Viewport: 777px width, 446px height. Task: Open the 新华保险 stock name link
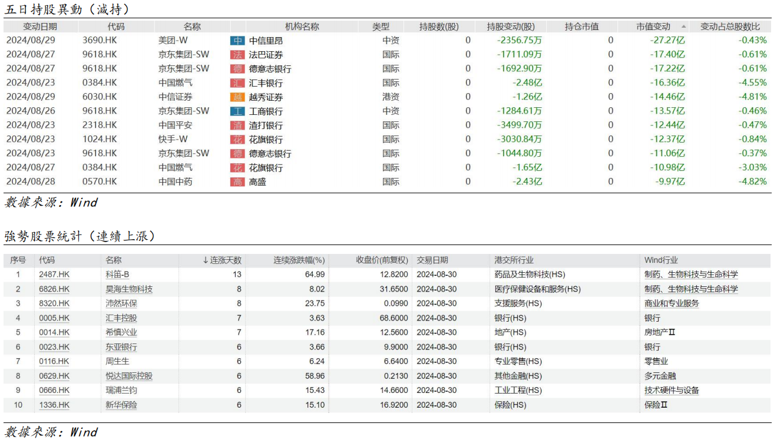121,405
